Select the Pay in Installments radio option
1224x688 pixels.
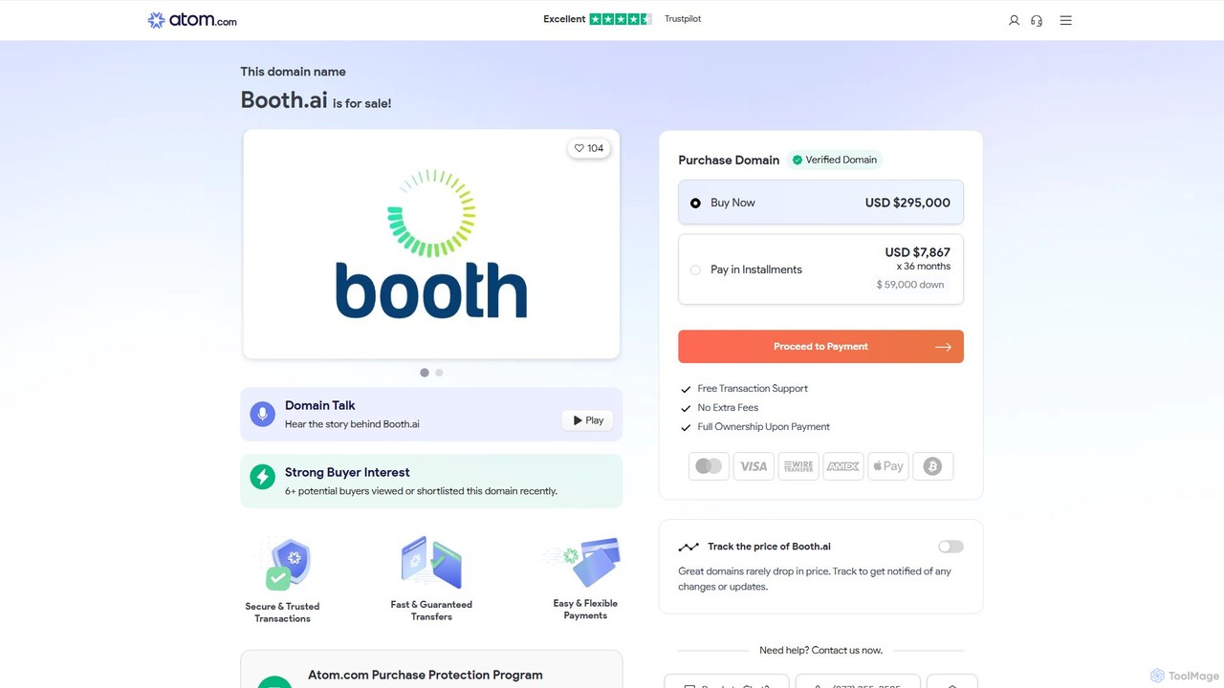coord(695,269)
